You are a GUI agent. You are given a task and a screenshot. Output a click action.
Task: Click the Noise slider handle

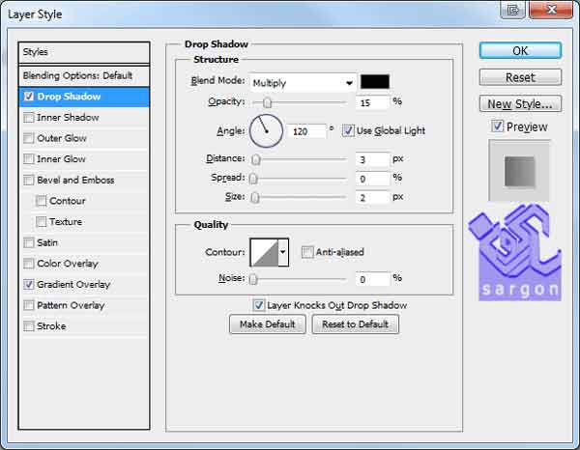click(x=253, y=279)
